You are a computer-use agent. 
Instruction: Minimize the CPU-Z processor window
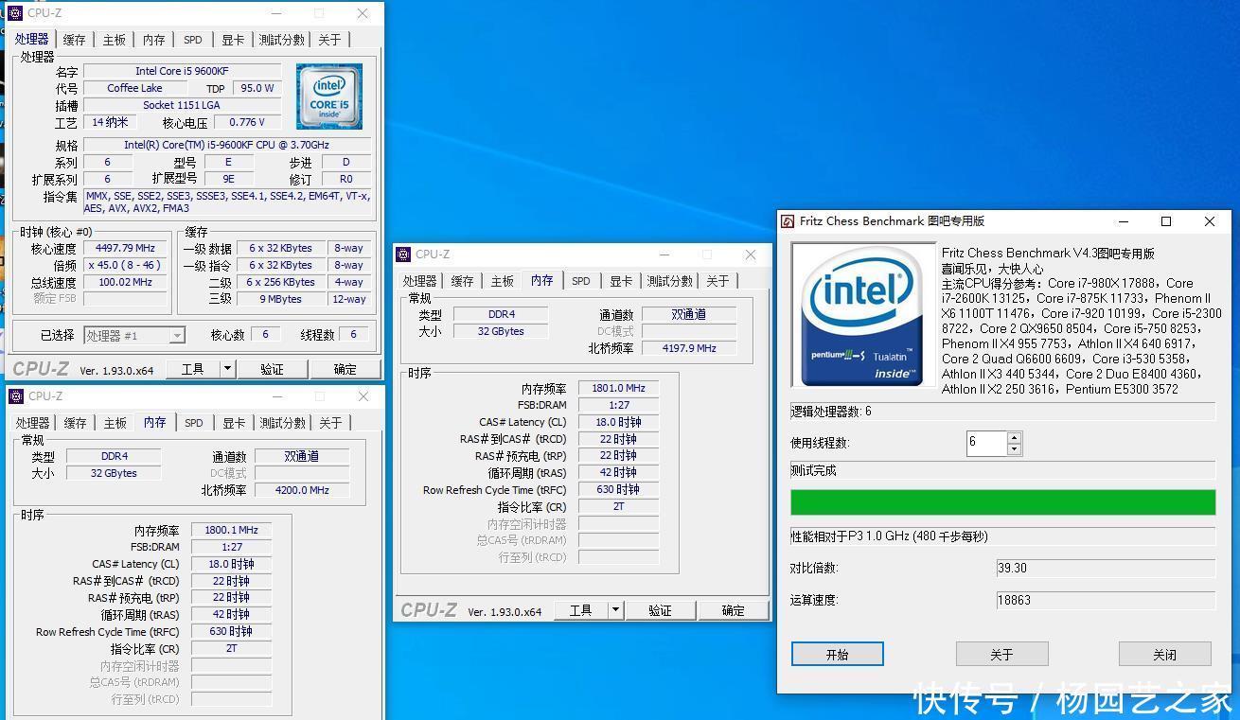(276, 13)
